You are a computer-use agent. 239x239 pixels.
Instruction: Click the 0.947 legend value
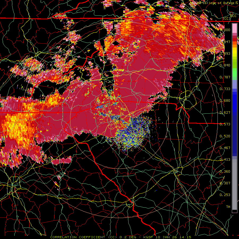[x=225, y=42]
